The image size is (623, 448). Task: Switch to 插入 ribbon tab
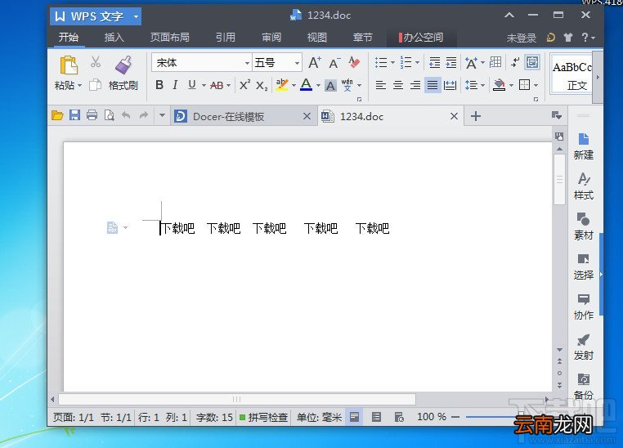coord(114,38)
